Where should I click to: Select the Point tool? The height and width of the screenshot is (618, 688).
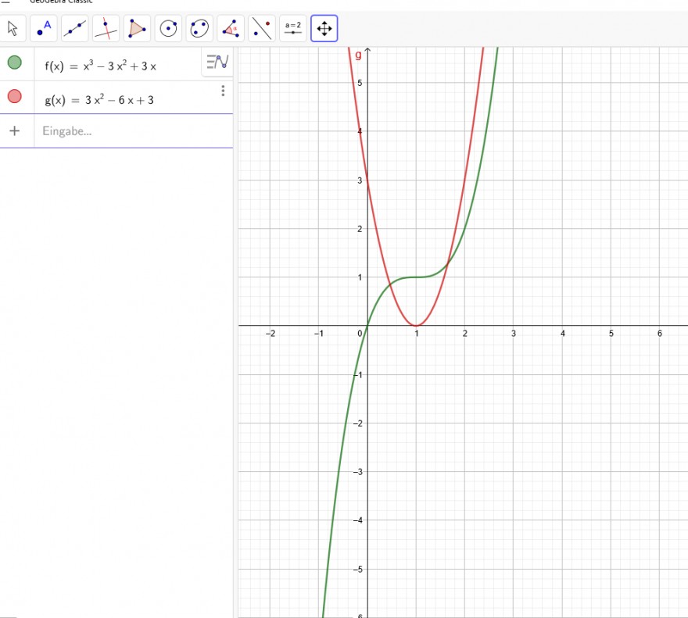(44, 28)
